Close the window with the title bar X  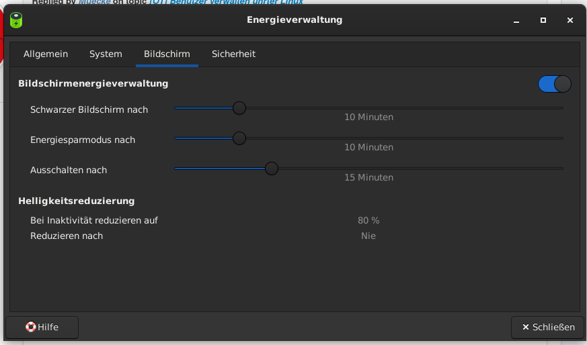click(570, 20)
